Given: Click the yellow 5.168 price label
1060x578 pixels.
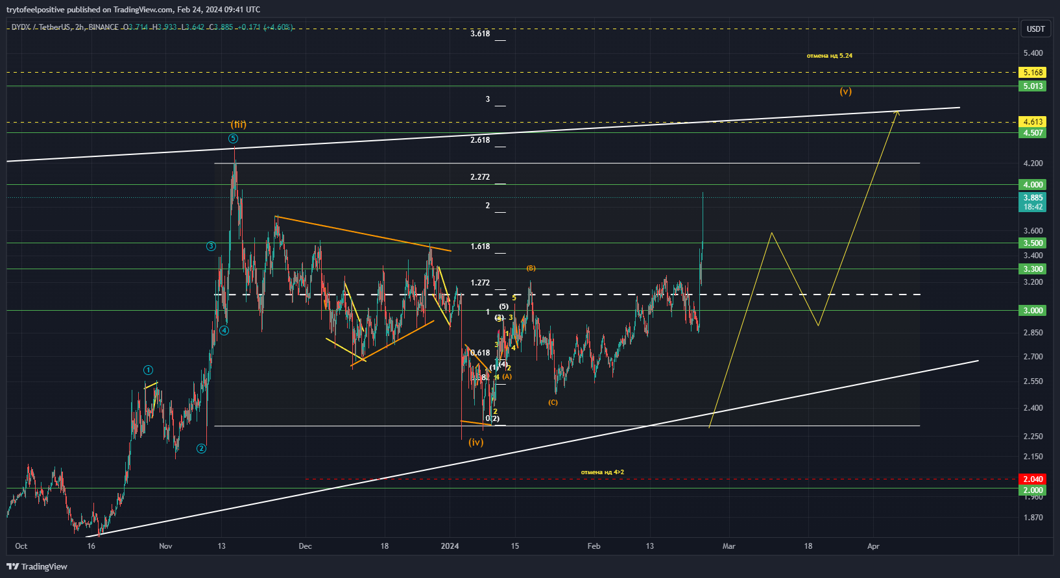Looking at the screenshot, I should pyautogui.click(x=1033, y=73).
